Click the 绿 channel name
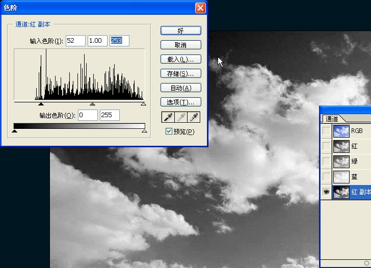371x268 pixels. [354, 162]
